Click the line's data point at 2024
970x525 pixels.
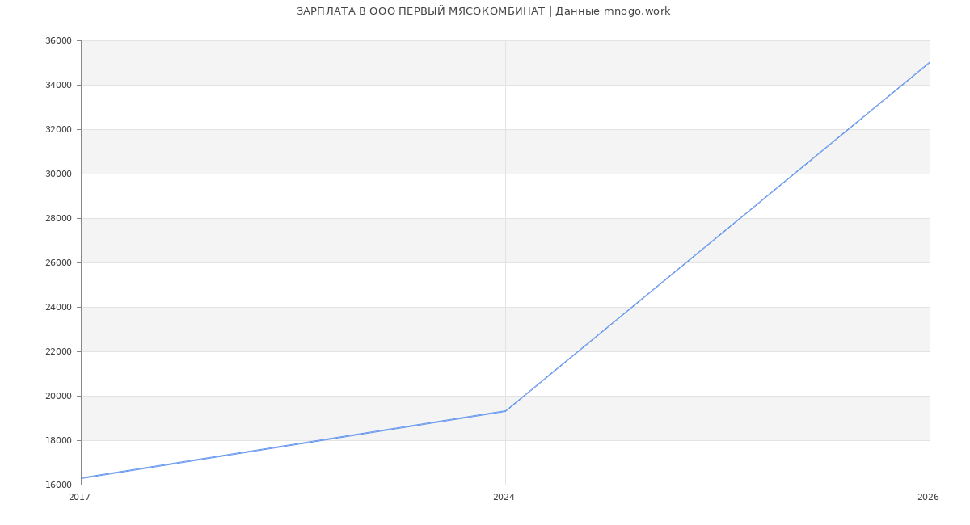(x=505, y=411)
